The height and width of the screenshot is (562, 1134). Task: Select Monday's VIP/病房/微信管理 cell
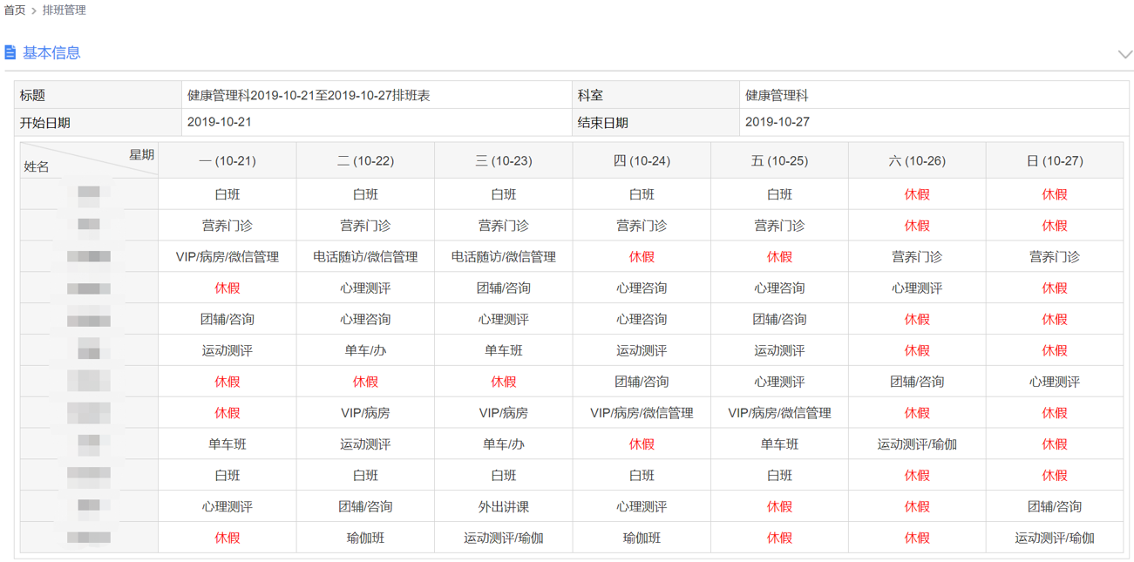[x=227, y=257]
